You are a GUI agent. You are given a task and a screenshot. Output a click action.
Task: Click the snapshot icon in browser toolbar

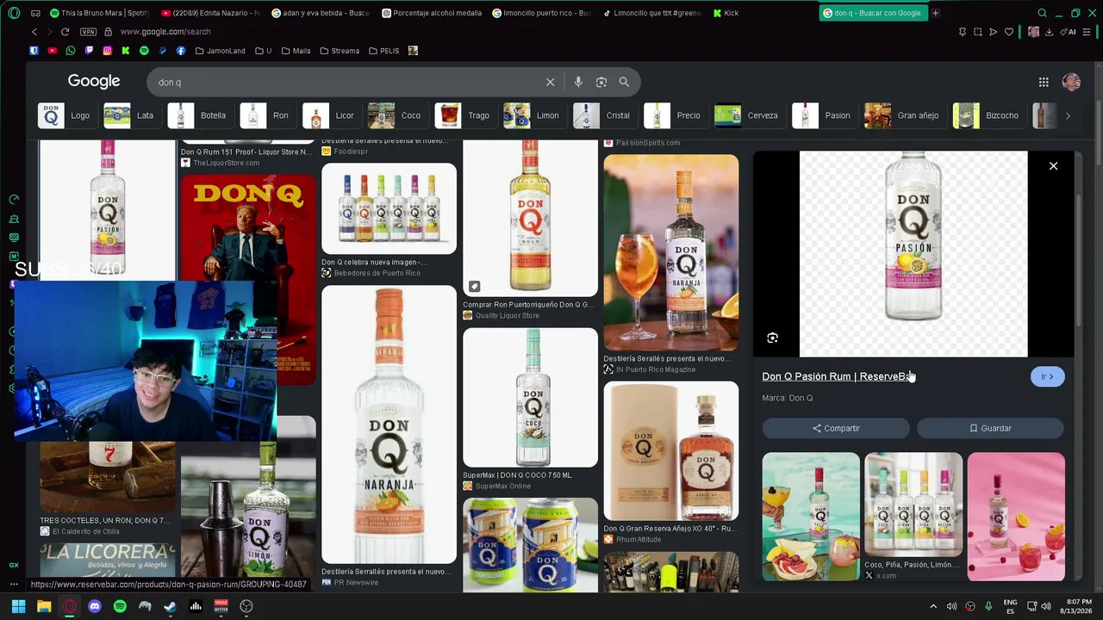[977, 32]
